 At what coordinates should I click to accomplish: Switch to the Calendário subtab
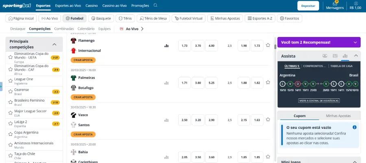click(86, 29)
